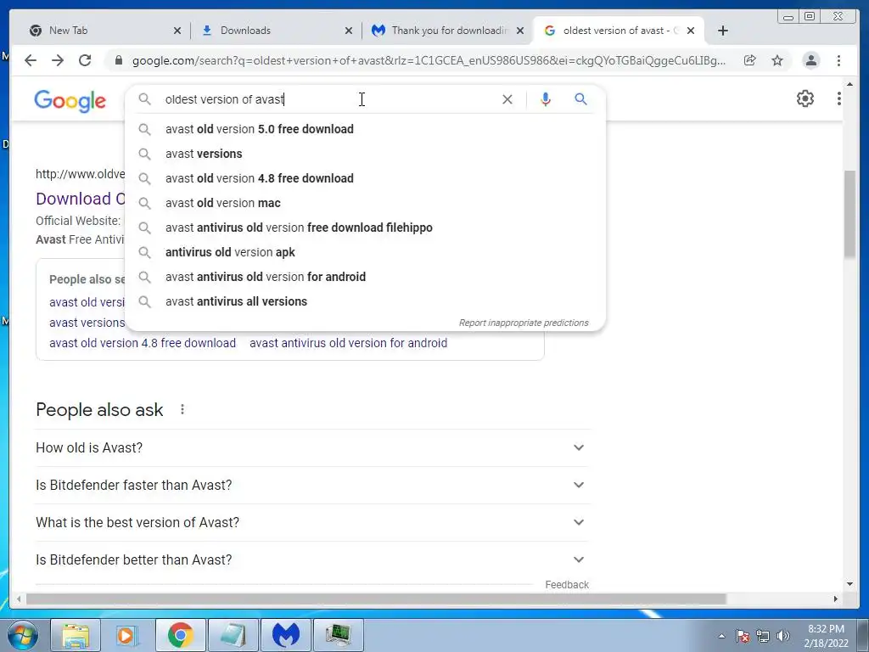869x652 pixels.
Task: Click the Chrome address bar URL
Action: (x=429, y=60)
